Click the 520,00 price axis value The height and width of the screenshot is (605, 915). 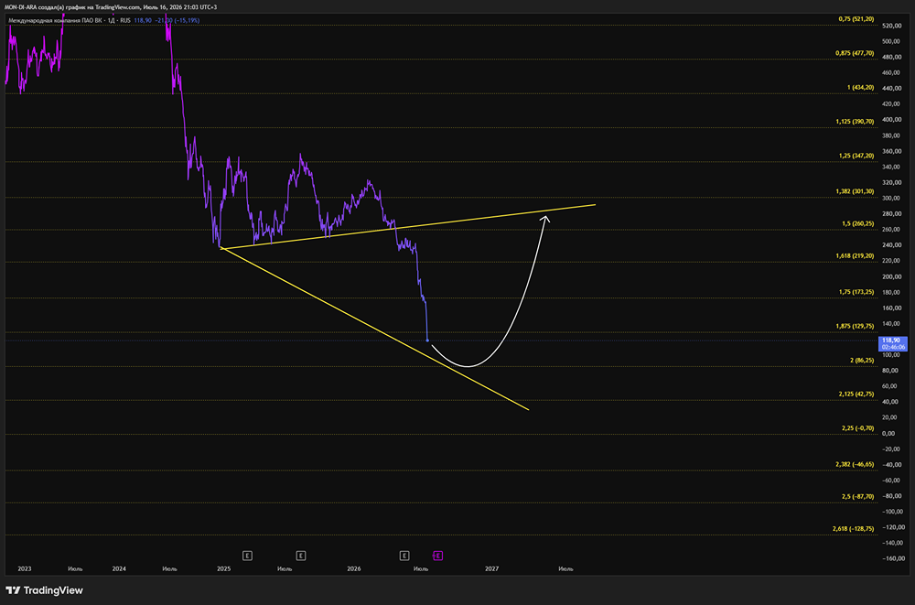891,26
